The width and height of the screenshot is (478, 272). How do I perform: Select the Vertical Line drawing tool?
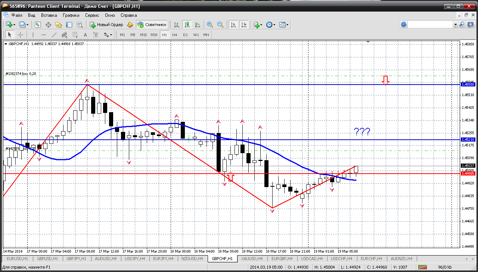(33, 35)
